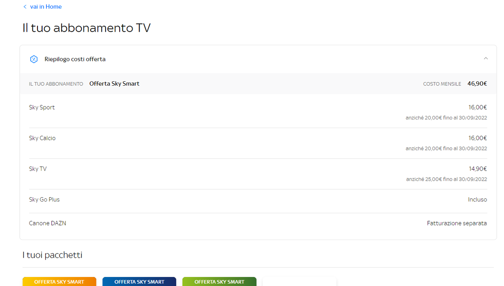504x286 pixels.
Task: Click the 'vai in Home' back link
Action: 46,7
